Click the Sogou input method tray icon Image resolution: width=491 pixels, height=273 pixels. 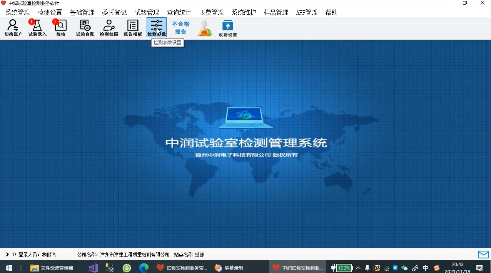click(x=437, y=268)
